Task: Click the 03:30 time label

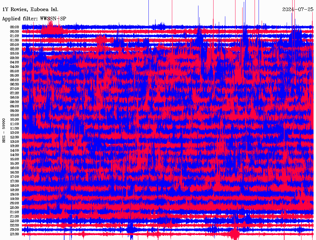Action: 15,58
